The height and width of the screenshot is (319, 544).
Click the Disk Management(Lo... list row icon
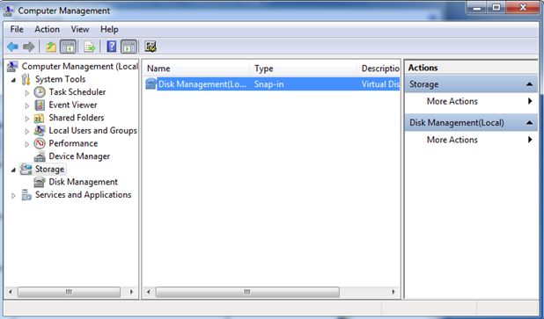(x=151, y=83)
